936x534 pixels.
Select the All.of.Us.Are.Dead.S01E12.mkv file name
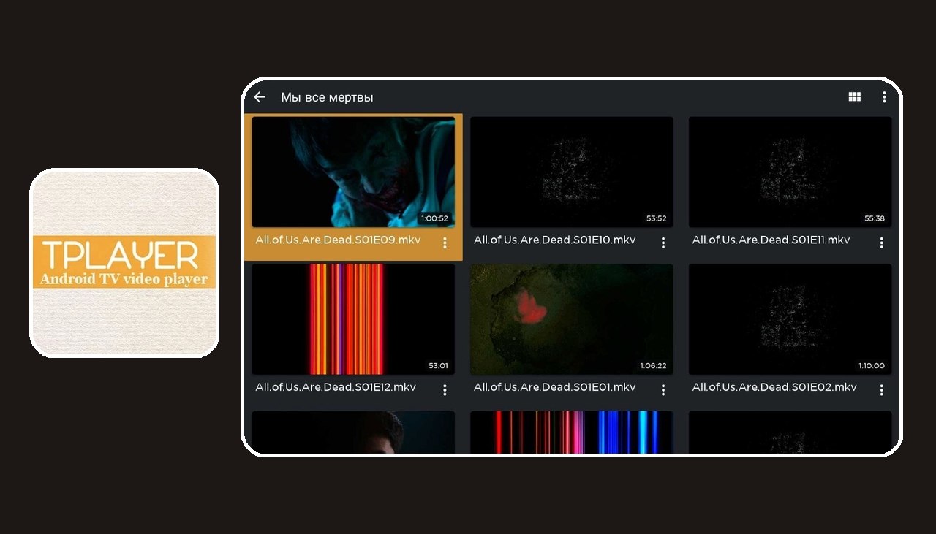point(336,387)
